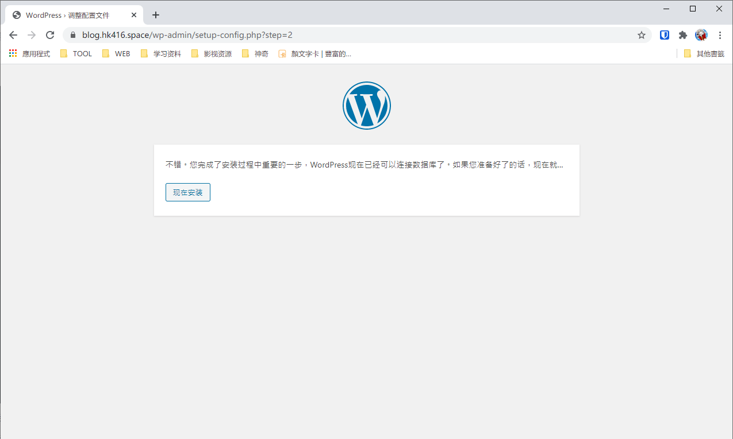The image size is (733, 439).
Task: Open the extensions puzzle icon
Action: tap(683, 35)
